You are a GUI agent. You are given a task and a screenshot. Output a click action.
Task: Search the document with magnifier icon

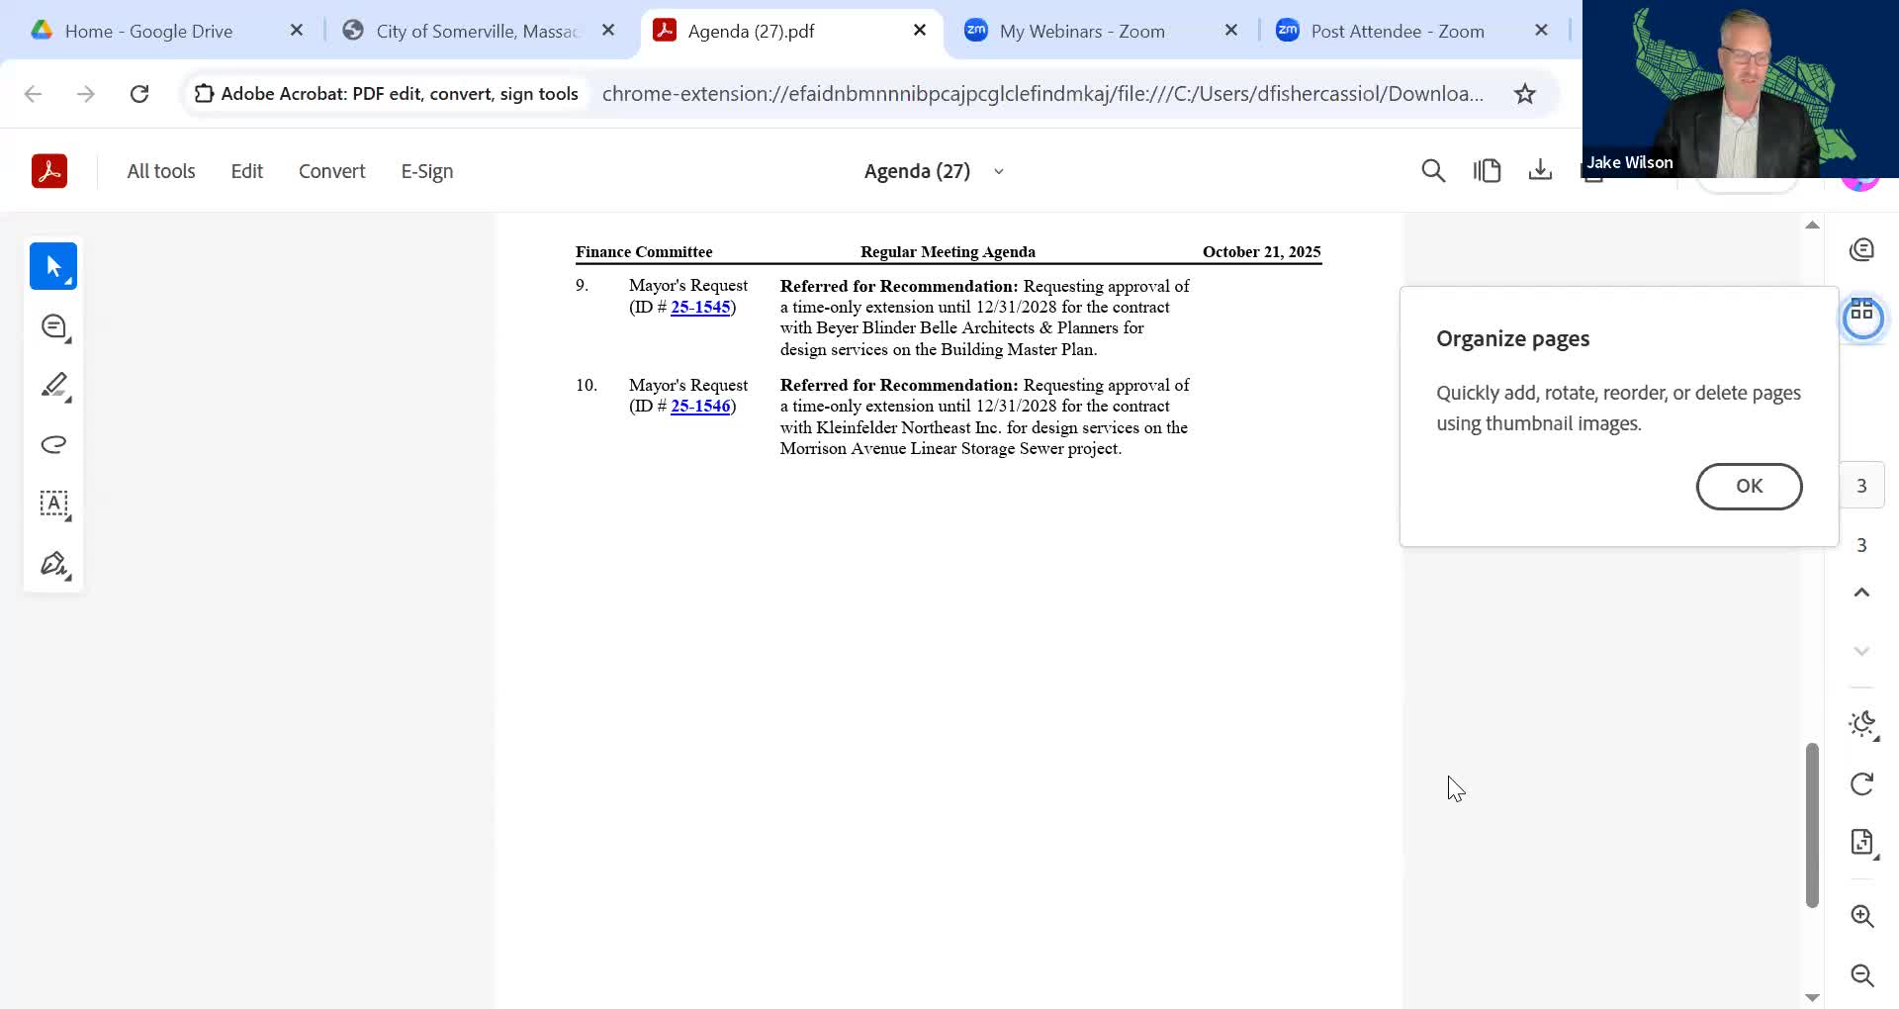1433,171
